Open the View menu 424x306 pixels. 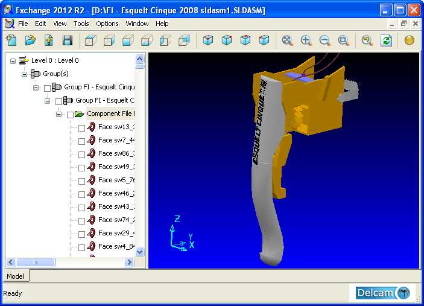(60, 24)
